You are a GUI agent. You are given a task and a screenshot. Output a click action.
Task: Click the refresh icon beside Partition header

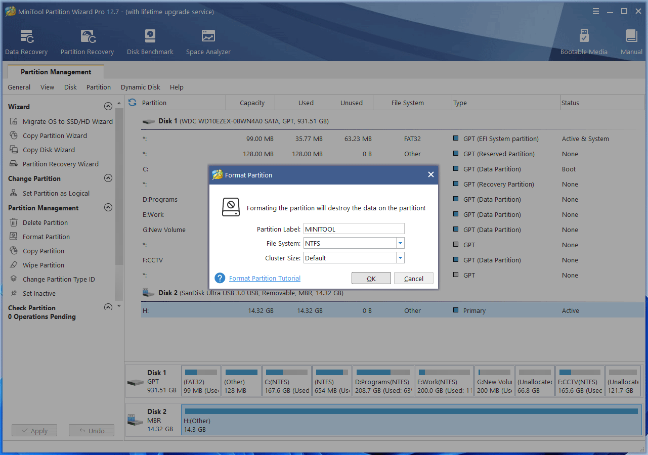(x=133, y=103)
